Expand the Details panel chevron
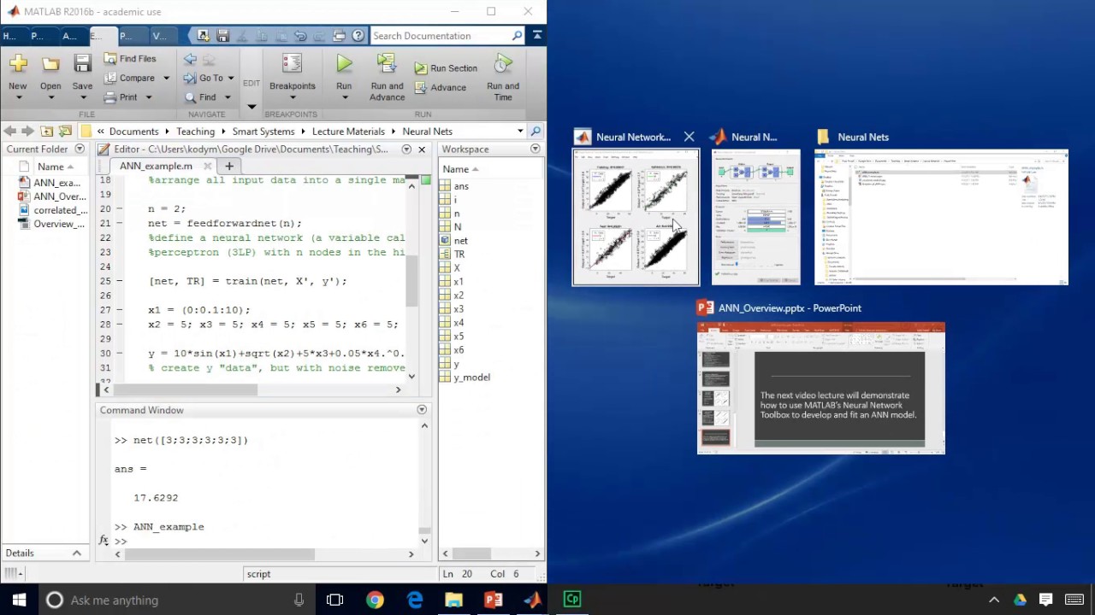The height and width of the screenshot is (615, 1095). (76, 553)
